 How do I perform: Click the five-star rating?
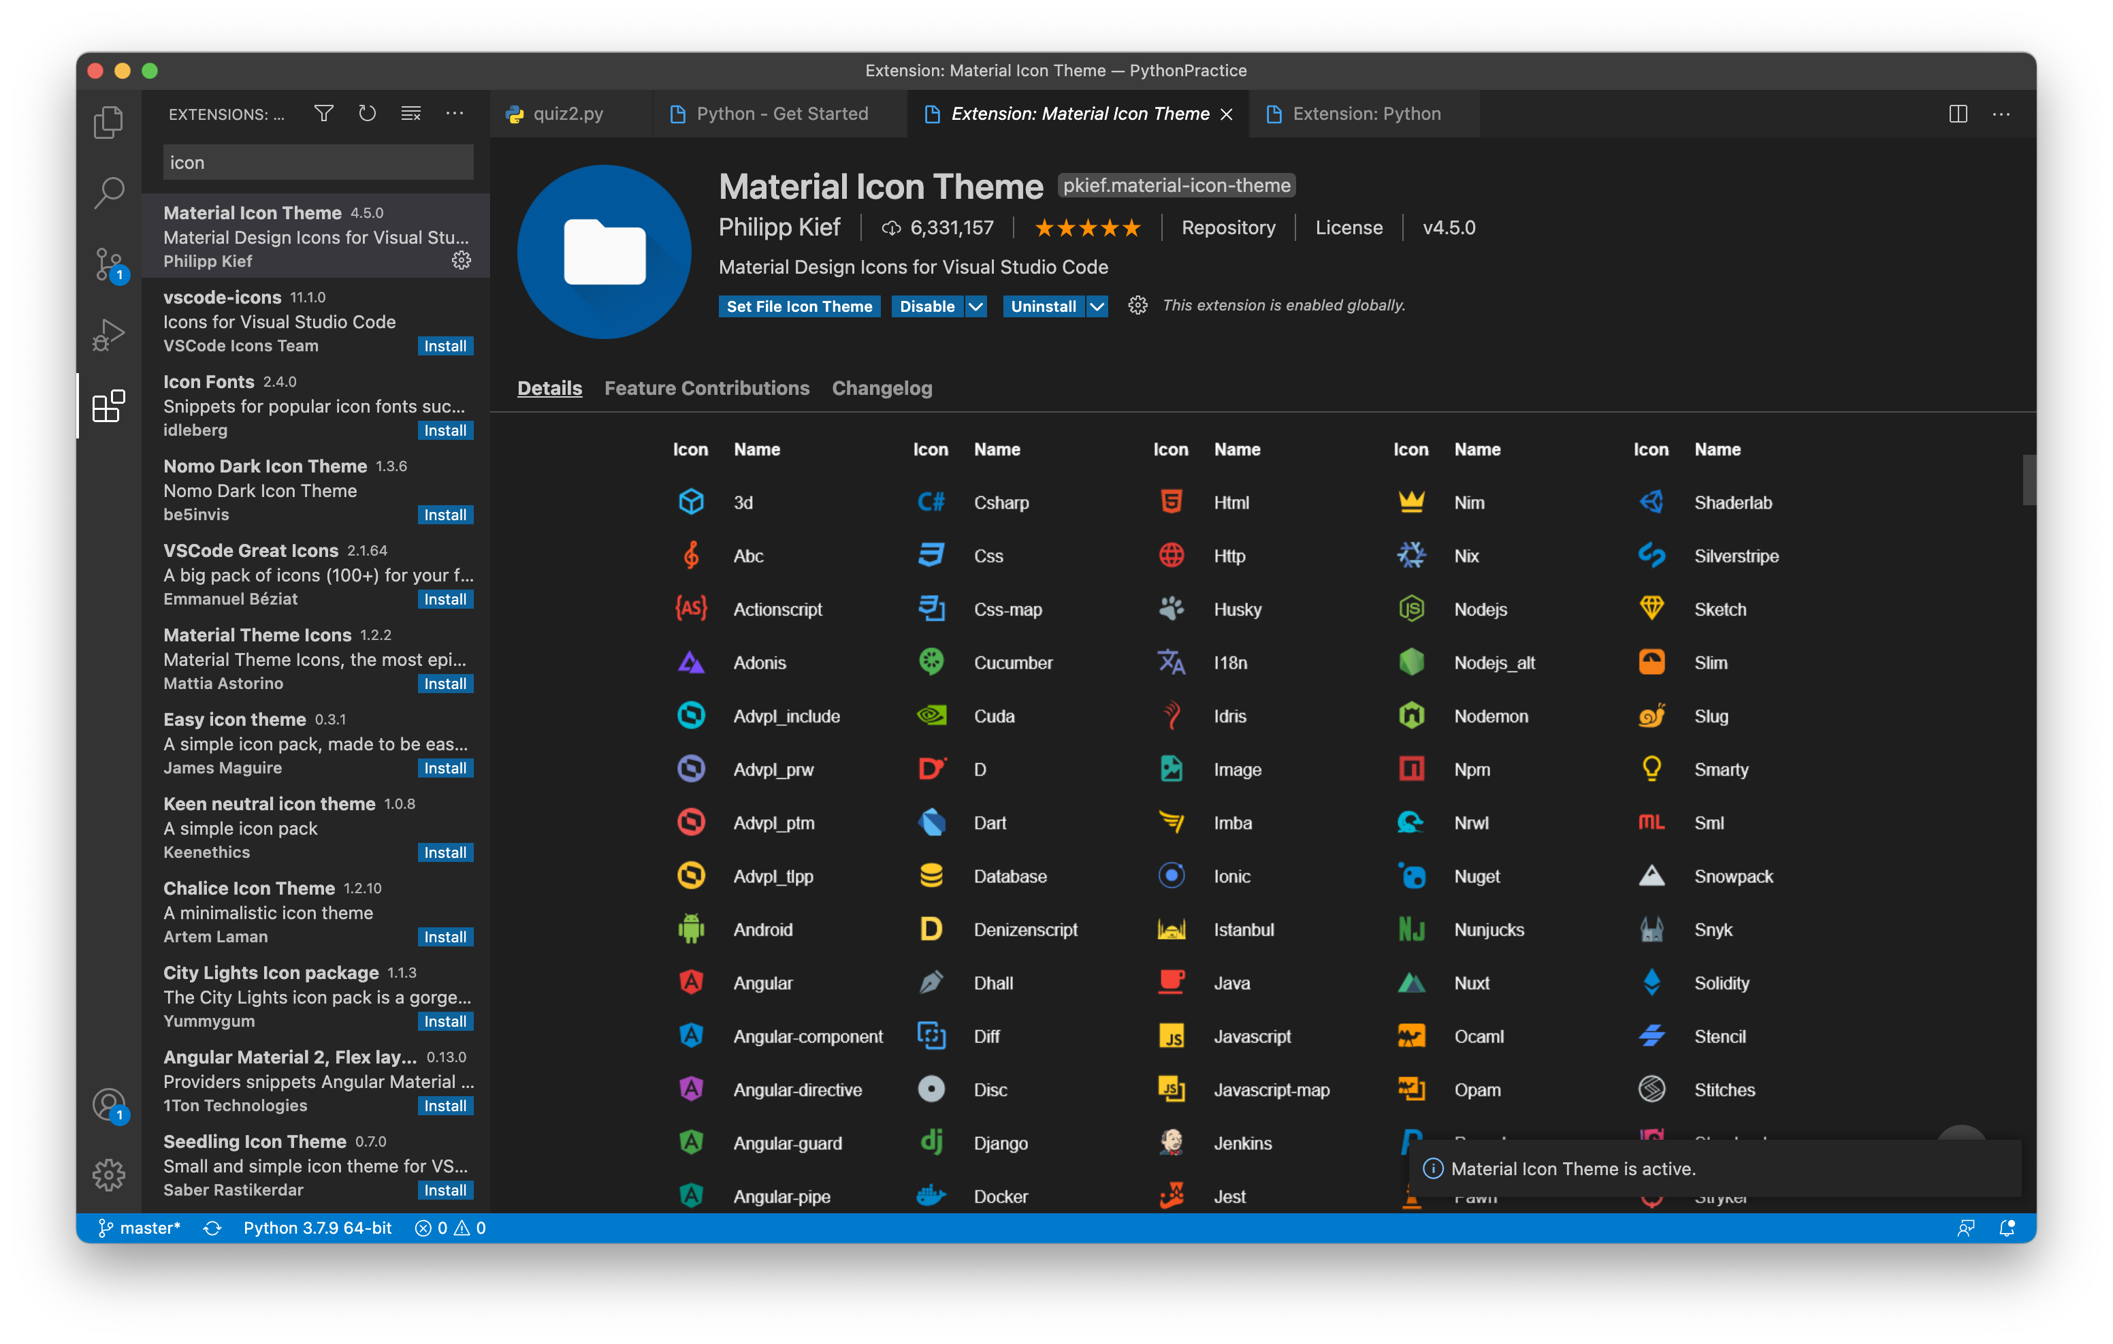click(x=1087, y=228)
